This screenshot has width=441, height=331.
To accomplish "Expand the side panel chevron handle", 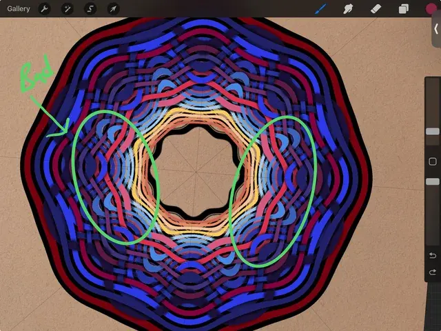I will point(436,29).
